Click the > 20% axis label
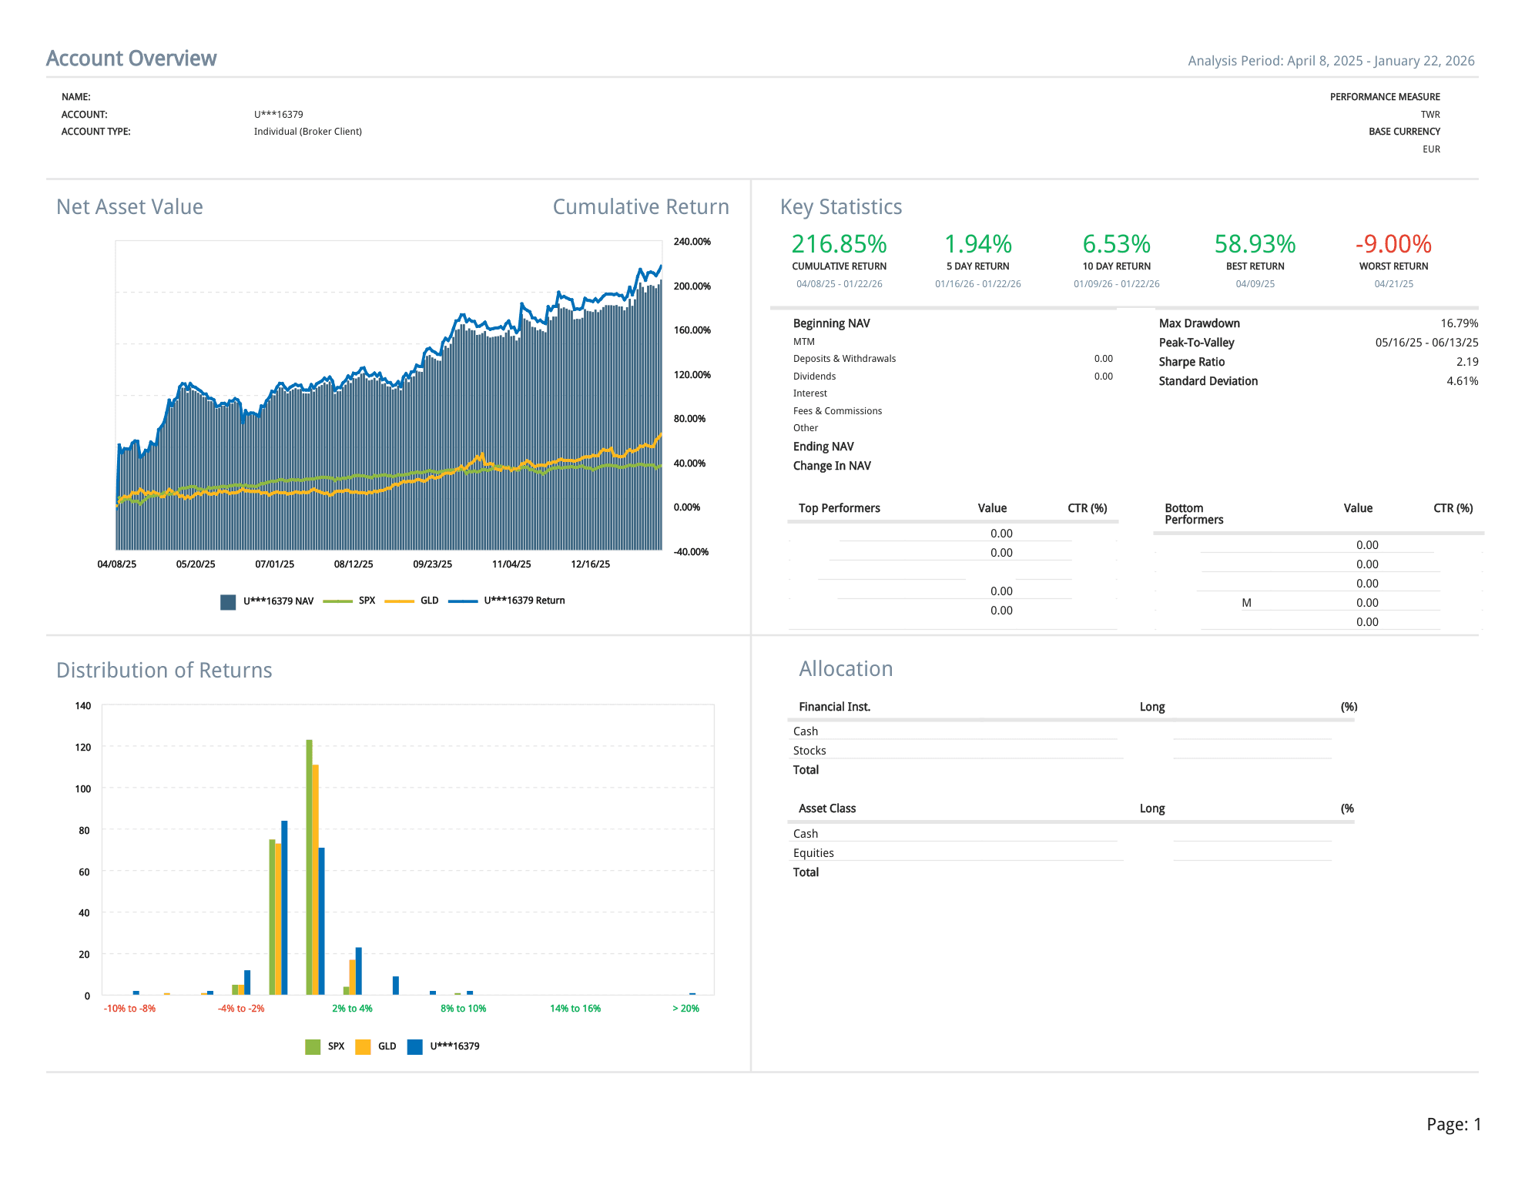The width and height of the screenshot is (1525, 1178). pos(685,1009)
